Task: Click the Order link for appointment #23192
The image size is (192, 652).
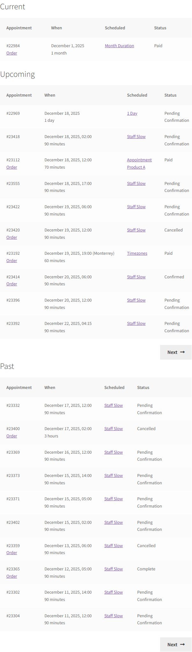Action: click(12, 260)
